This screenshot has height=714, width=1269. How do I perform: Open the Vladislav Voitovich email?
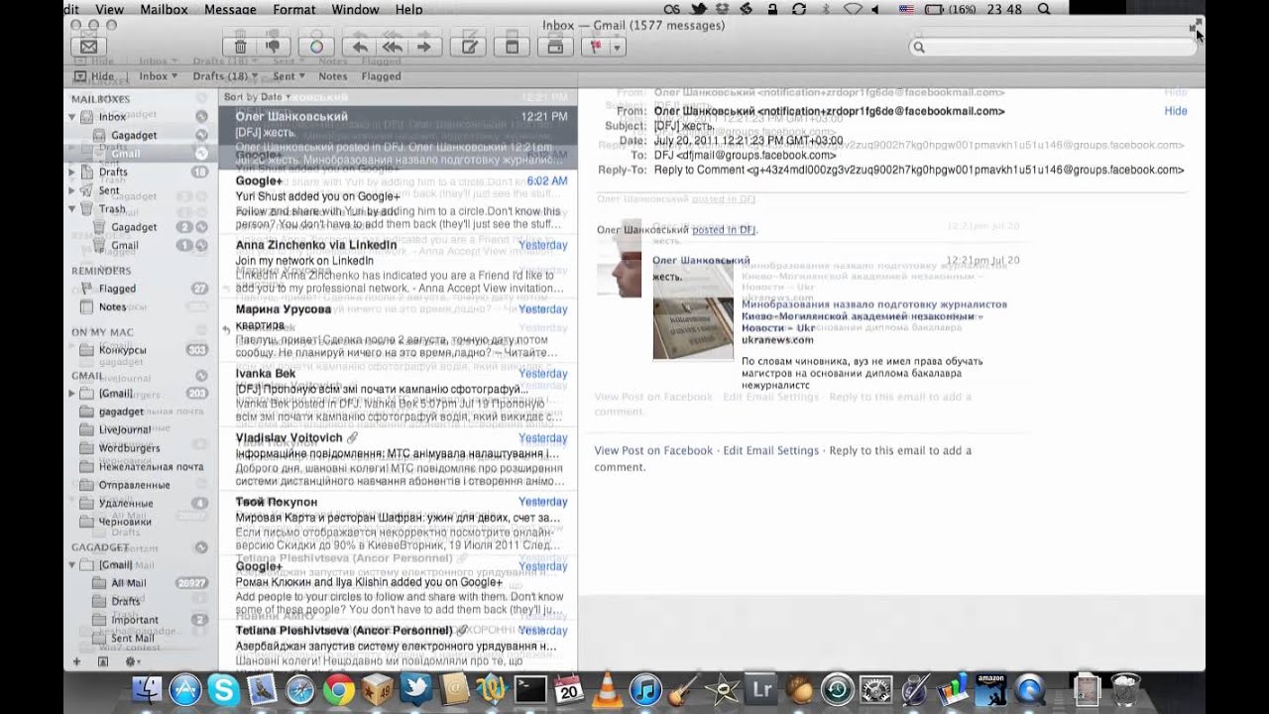point(398,460)
